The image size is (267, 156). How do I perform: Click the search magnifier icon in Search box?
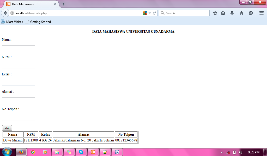tap(163, 13)
